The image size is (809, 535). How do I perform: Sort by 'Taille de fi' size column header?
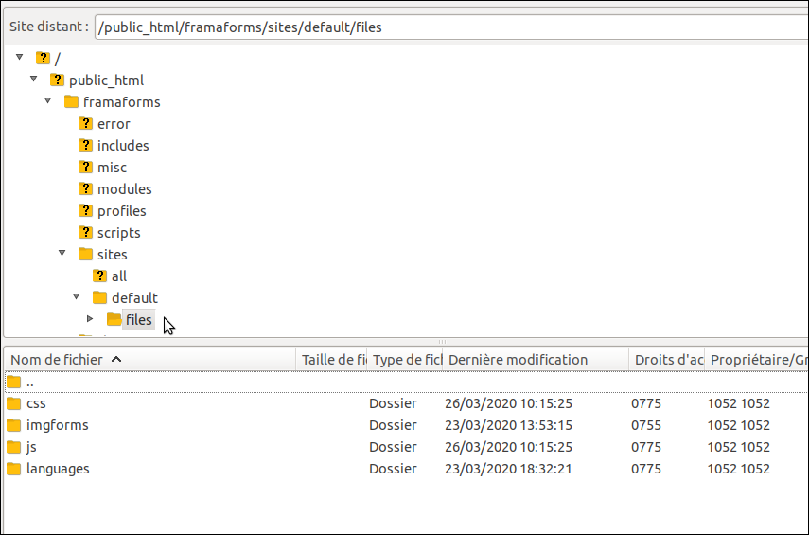click(332, 360)
